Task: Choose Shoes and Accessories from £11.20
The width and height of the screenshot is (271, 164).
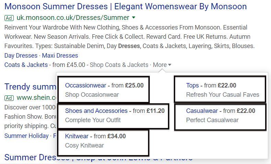Action: (96, 110)
